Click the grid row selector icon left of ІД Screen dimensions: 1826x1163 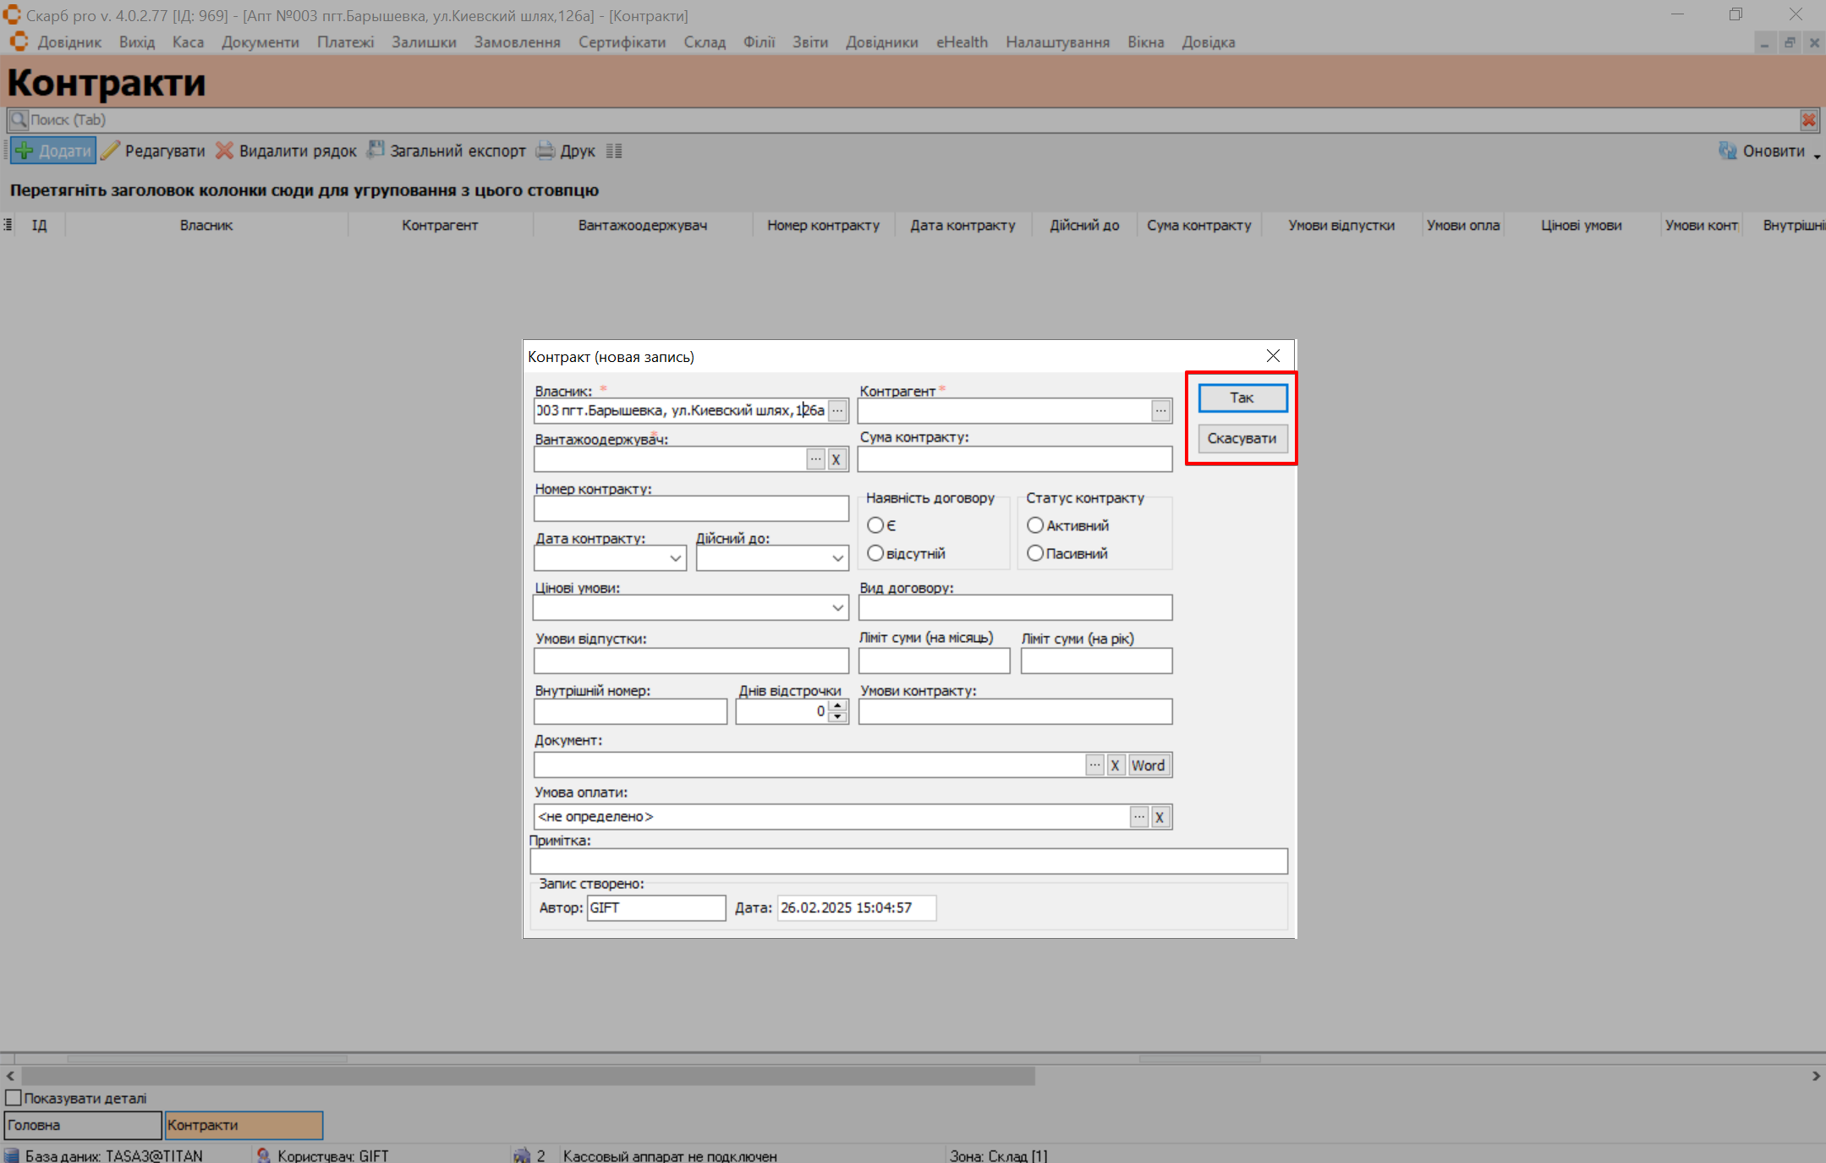(8, 225)
